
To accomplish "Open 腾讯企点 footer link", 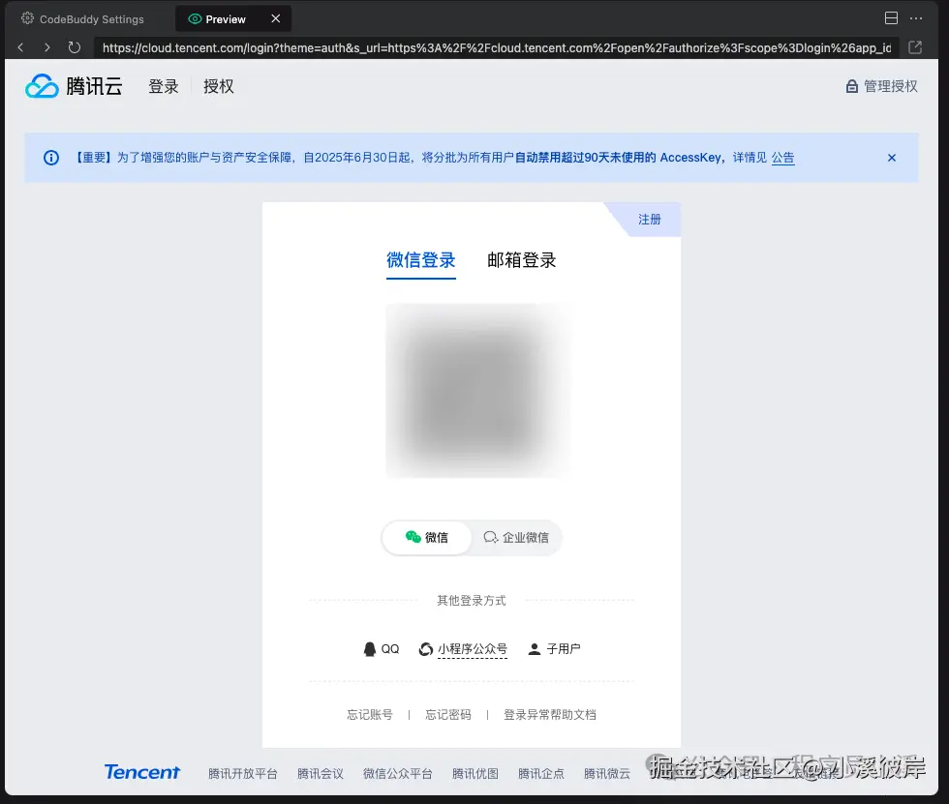I will click(541, 774).
